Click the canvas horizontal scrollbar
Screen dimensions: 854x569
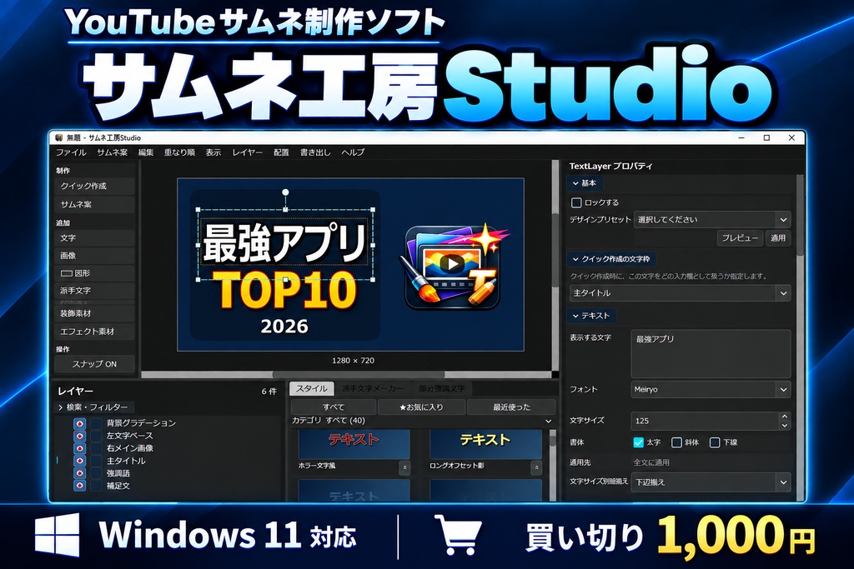click(x=359, y=375)
